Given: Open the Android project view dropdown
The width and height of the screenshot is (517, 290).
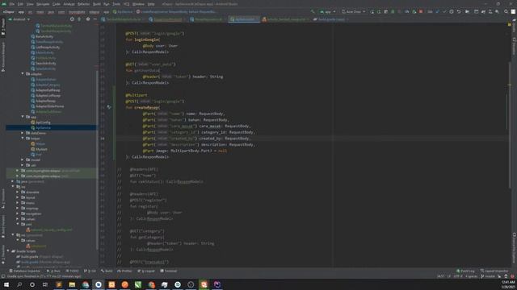Looking at the screenshot, I should pos(19,19).
